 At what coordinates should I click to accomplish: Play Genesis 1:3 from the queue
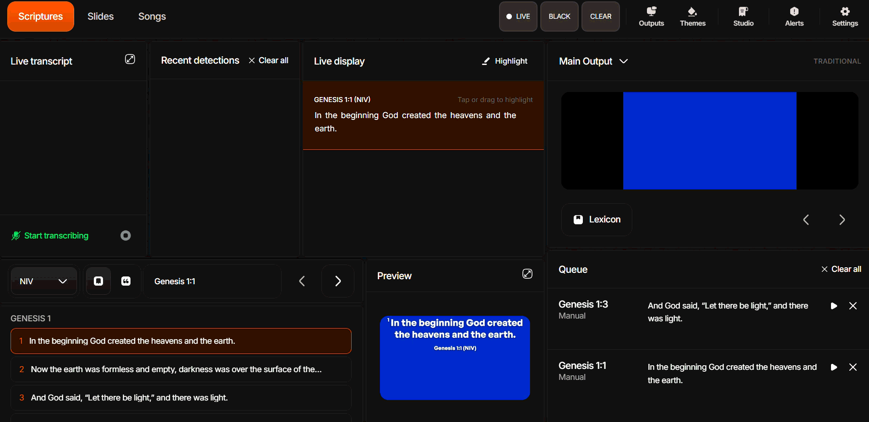(x=834, y=306)
